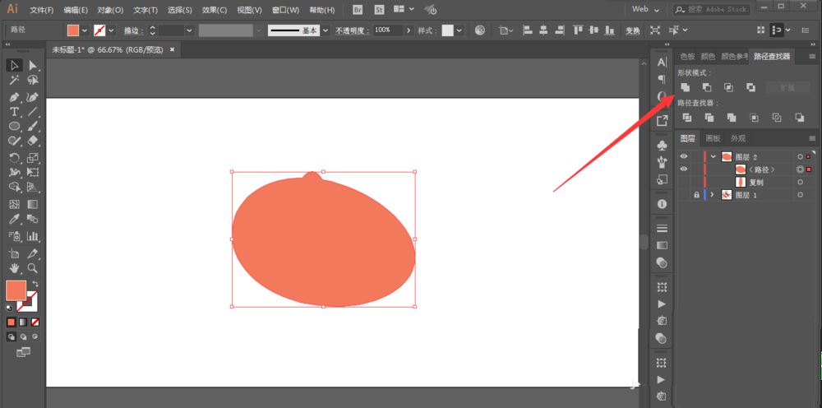Choose the Hand tool

(x=14, y=268)
